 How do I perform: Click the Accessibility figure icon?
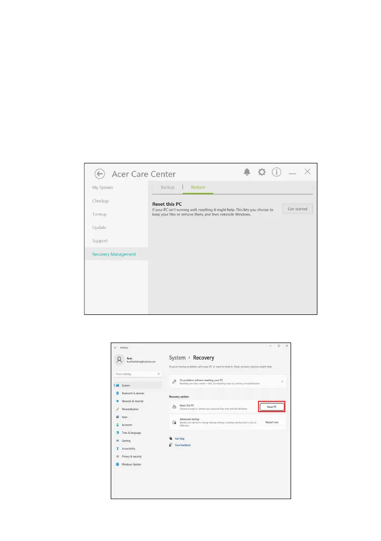pos(118,449)
